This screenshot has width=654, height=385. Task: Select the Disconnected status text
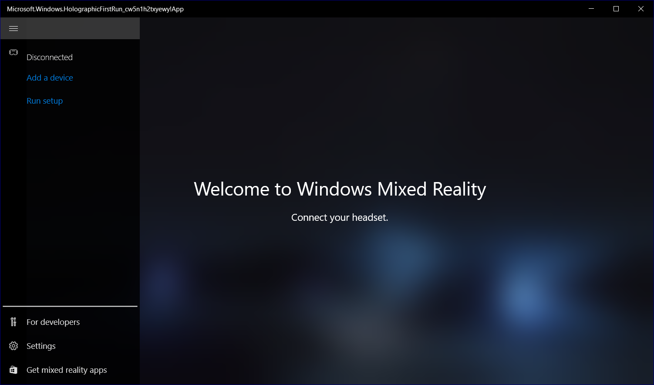[x=49, y=57]
